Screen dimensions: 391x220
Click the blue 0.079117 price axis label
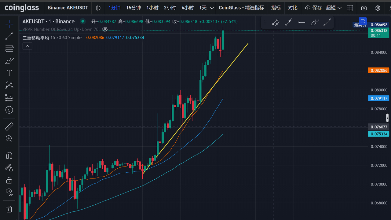point(379,98)
